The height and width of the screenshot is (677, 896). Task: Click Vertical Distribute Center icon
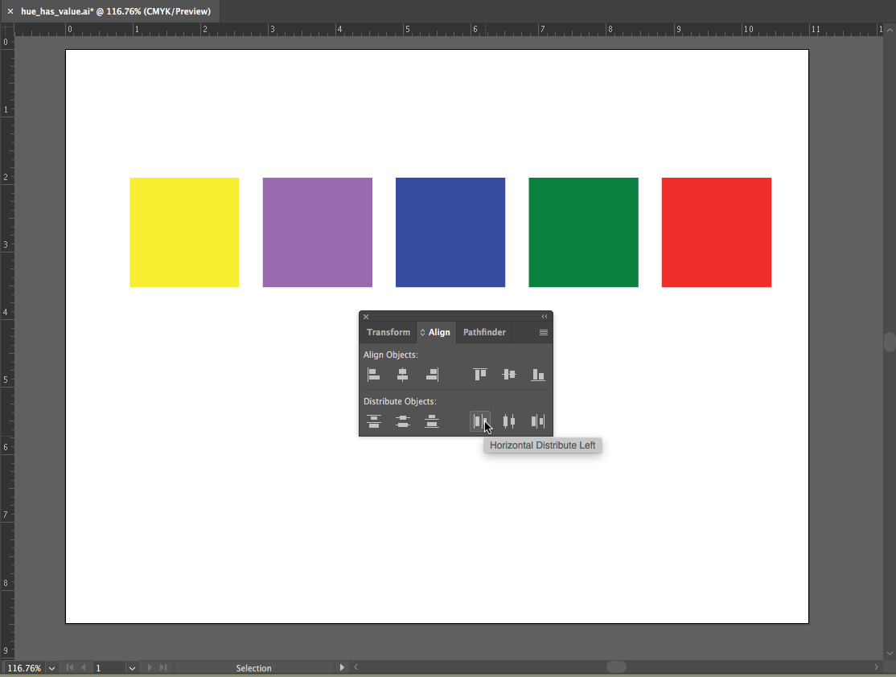coord(403,421)
